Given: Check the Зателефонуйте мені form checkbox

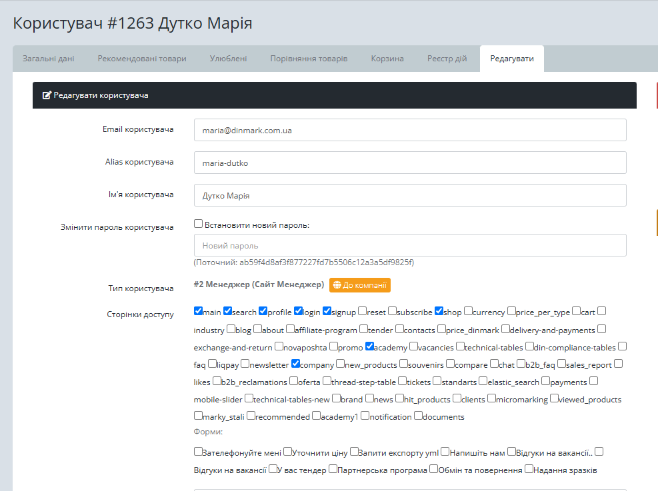Looking at the screenshot, I should [x=199, y=452].
